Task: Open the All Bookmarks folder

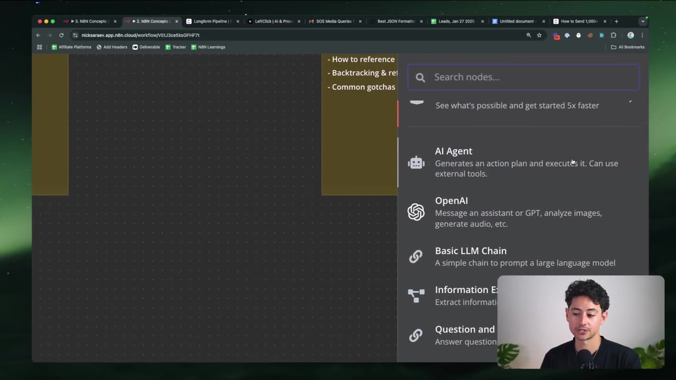Action: point(628,47)
